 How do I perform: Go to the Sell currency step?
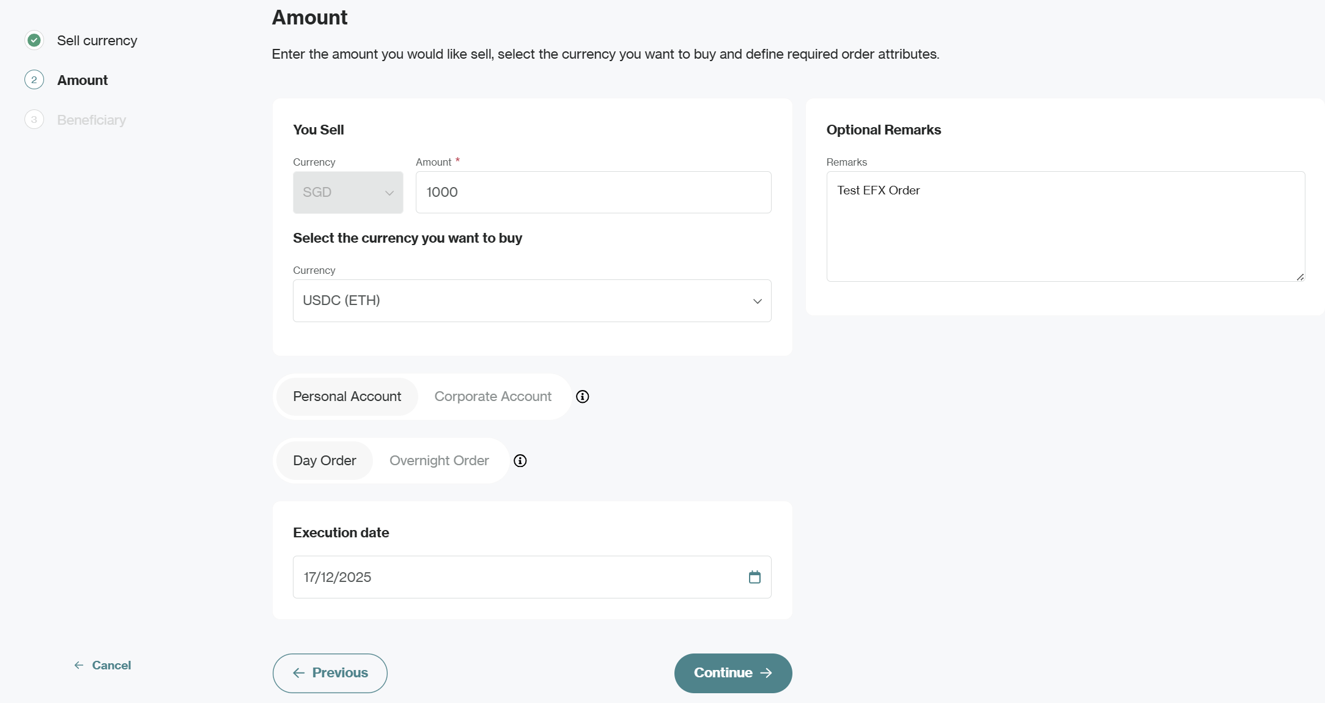[x=97, y=40]
